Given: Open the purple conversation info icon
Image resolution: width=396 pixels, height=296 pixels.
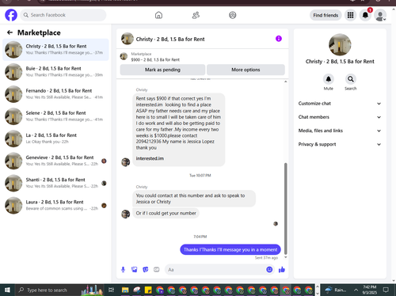Looking at the screenshot, I should click(x=279, y=39).
